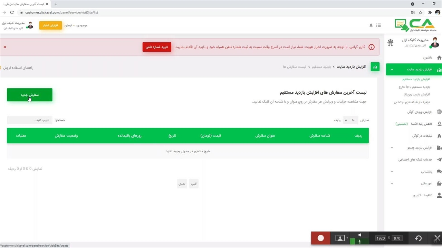This screenshot has height=248, width=442.
Task: Click the social network services paper-plane icon
Action: coord(439,159)
